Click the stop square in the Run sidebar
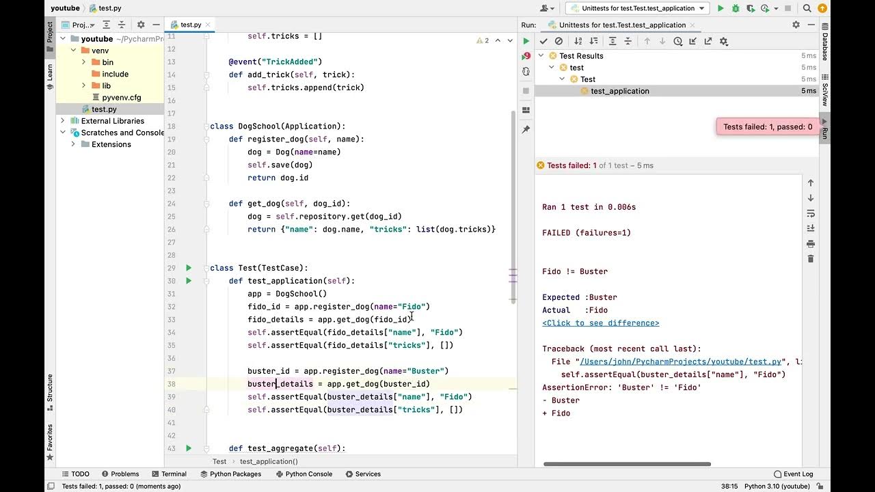 coord(526,90)
